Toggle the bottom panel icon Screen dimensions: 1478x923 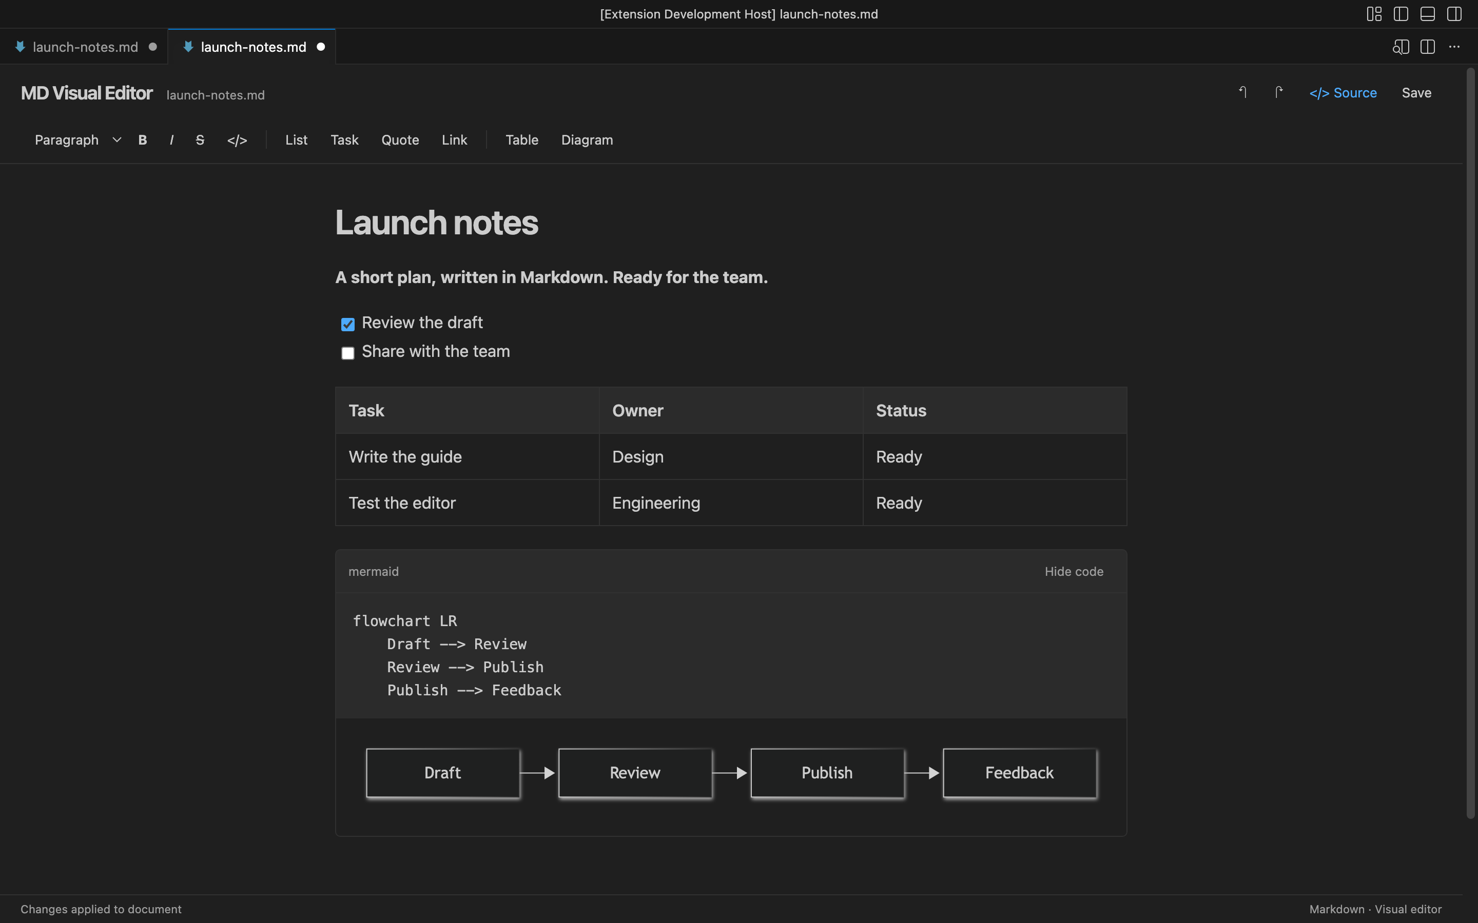[x=1427, y=14]
